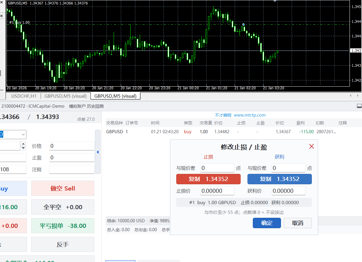Viewport: 362px width, 262px height.
Task: Click the 点差 27.0 spread label
Action: pos(86,119)
